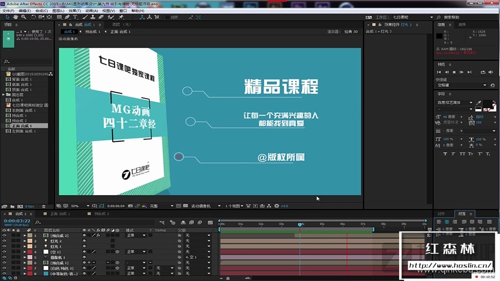Toggle visibility of layer 7 白色 纯色 2
This screenshot has width=500, height=281.
tap(4, 268)
